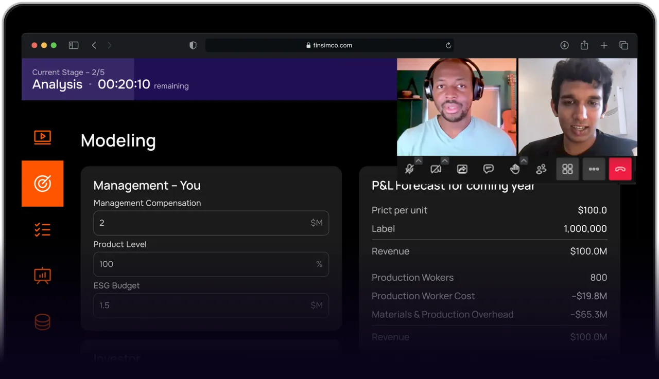Select the finsimco.com address bar
659x379 pixels.
329,45
